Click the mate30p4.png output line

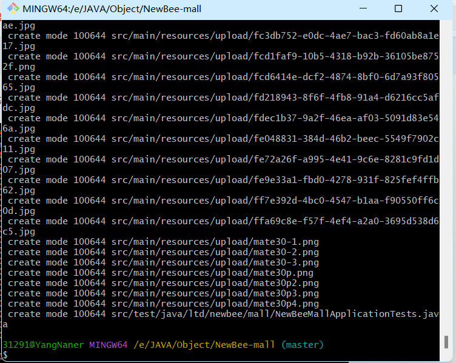click(x=164, y=304)
